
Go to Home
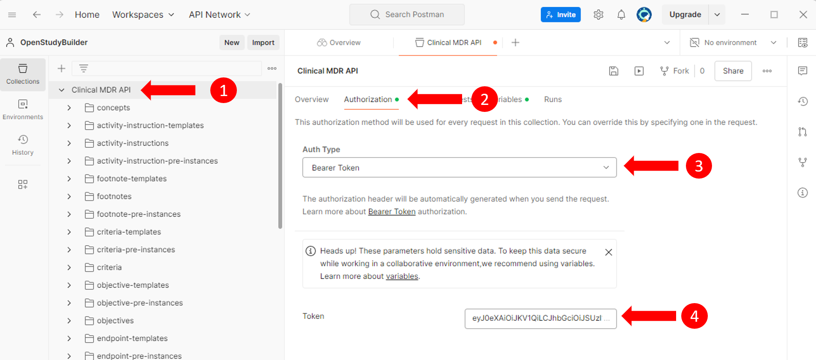87,15
